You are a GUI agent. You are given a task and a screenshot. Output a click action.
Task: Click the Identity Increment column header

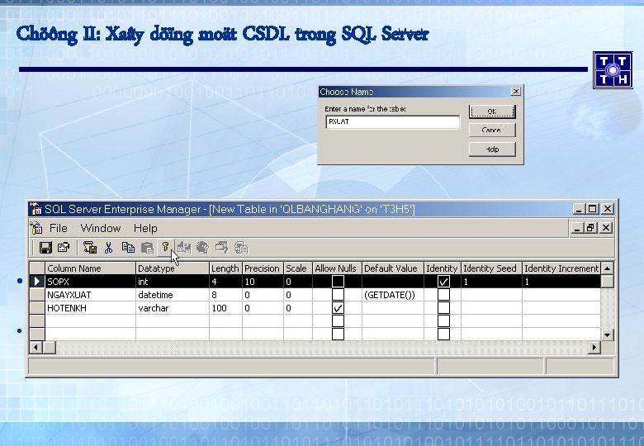561,268
